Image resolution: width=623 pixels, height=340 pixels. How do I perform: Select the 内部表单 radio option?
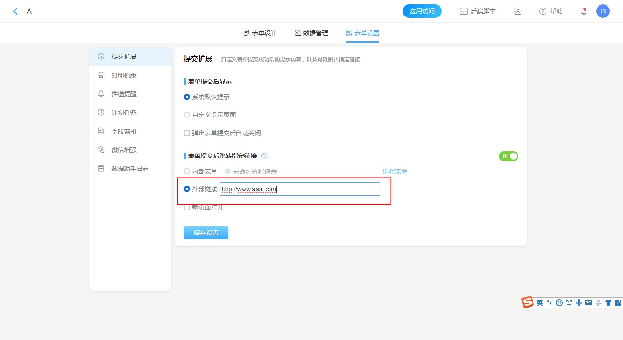point(187,171)
